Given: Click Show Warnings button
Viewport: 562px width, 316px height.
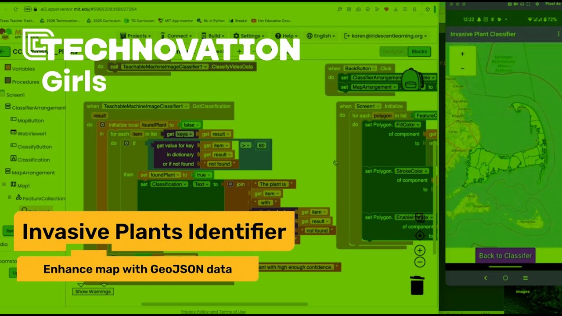Looking at the screenshot, I should click(x=93, y=291).
